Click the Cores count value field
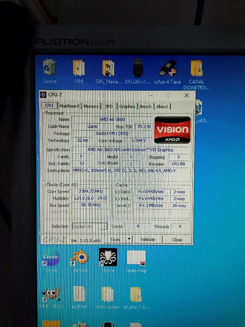This screenshot has width=245, height=327. 138,226
